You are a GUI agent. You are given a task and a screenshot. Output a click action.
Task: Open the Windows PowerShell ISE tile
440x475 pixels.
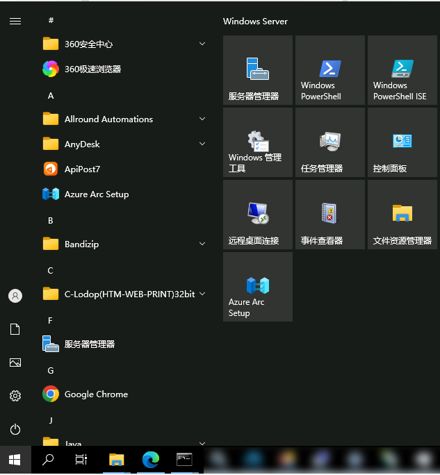point(402,70)
